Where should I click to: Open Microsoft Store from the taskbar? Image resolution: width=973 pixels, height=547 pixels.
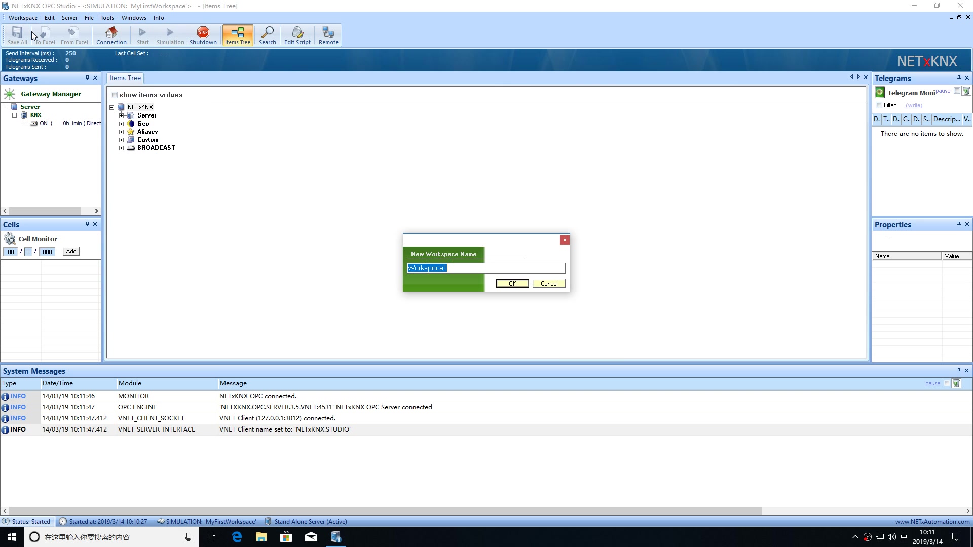(286, 537)
